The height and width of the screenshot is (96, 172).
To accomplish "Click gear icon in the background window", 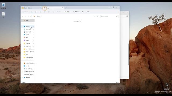I will pos(127,16).
